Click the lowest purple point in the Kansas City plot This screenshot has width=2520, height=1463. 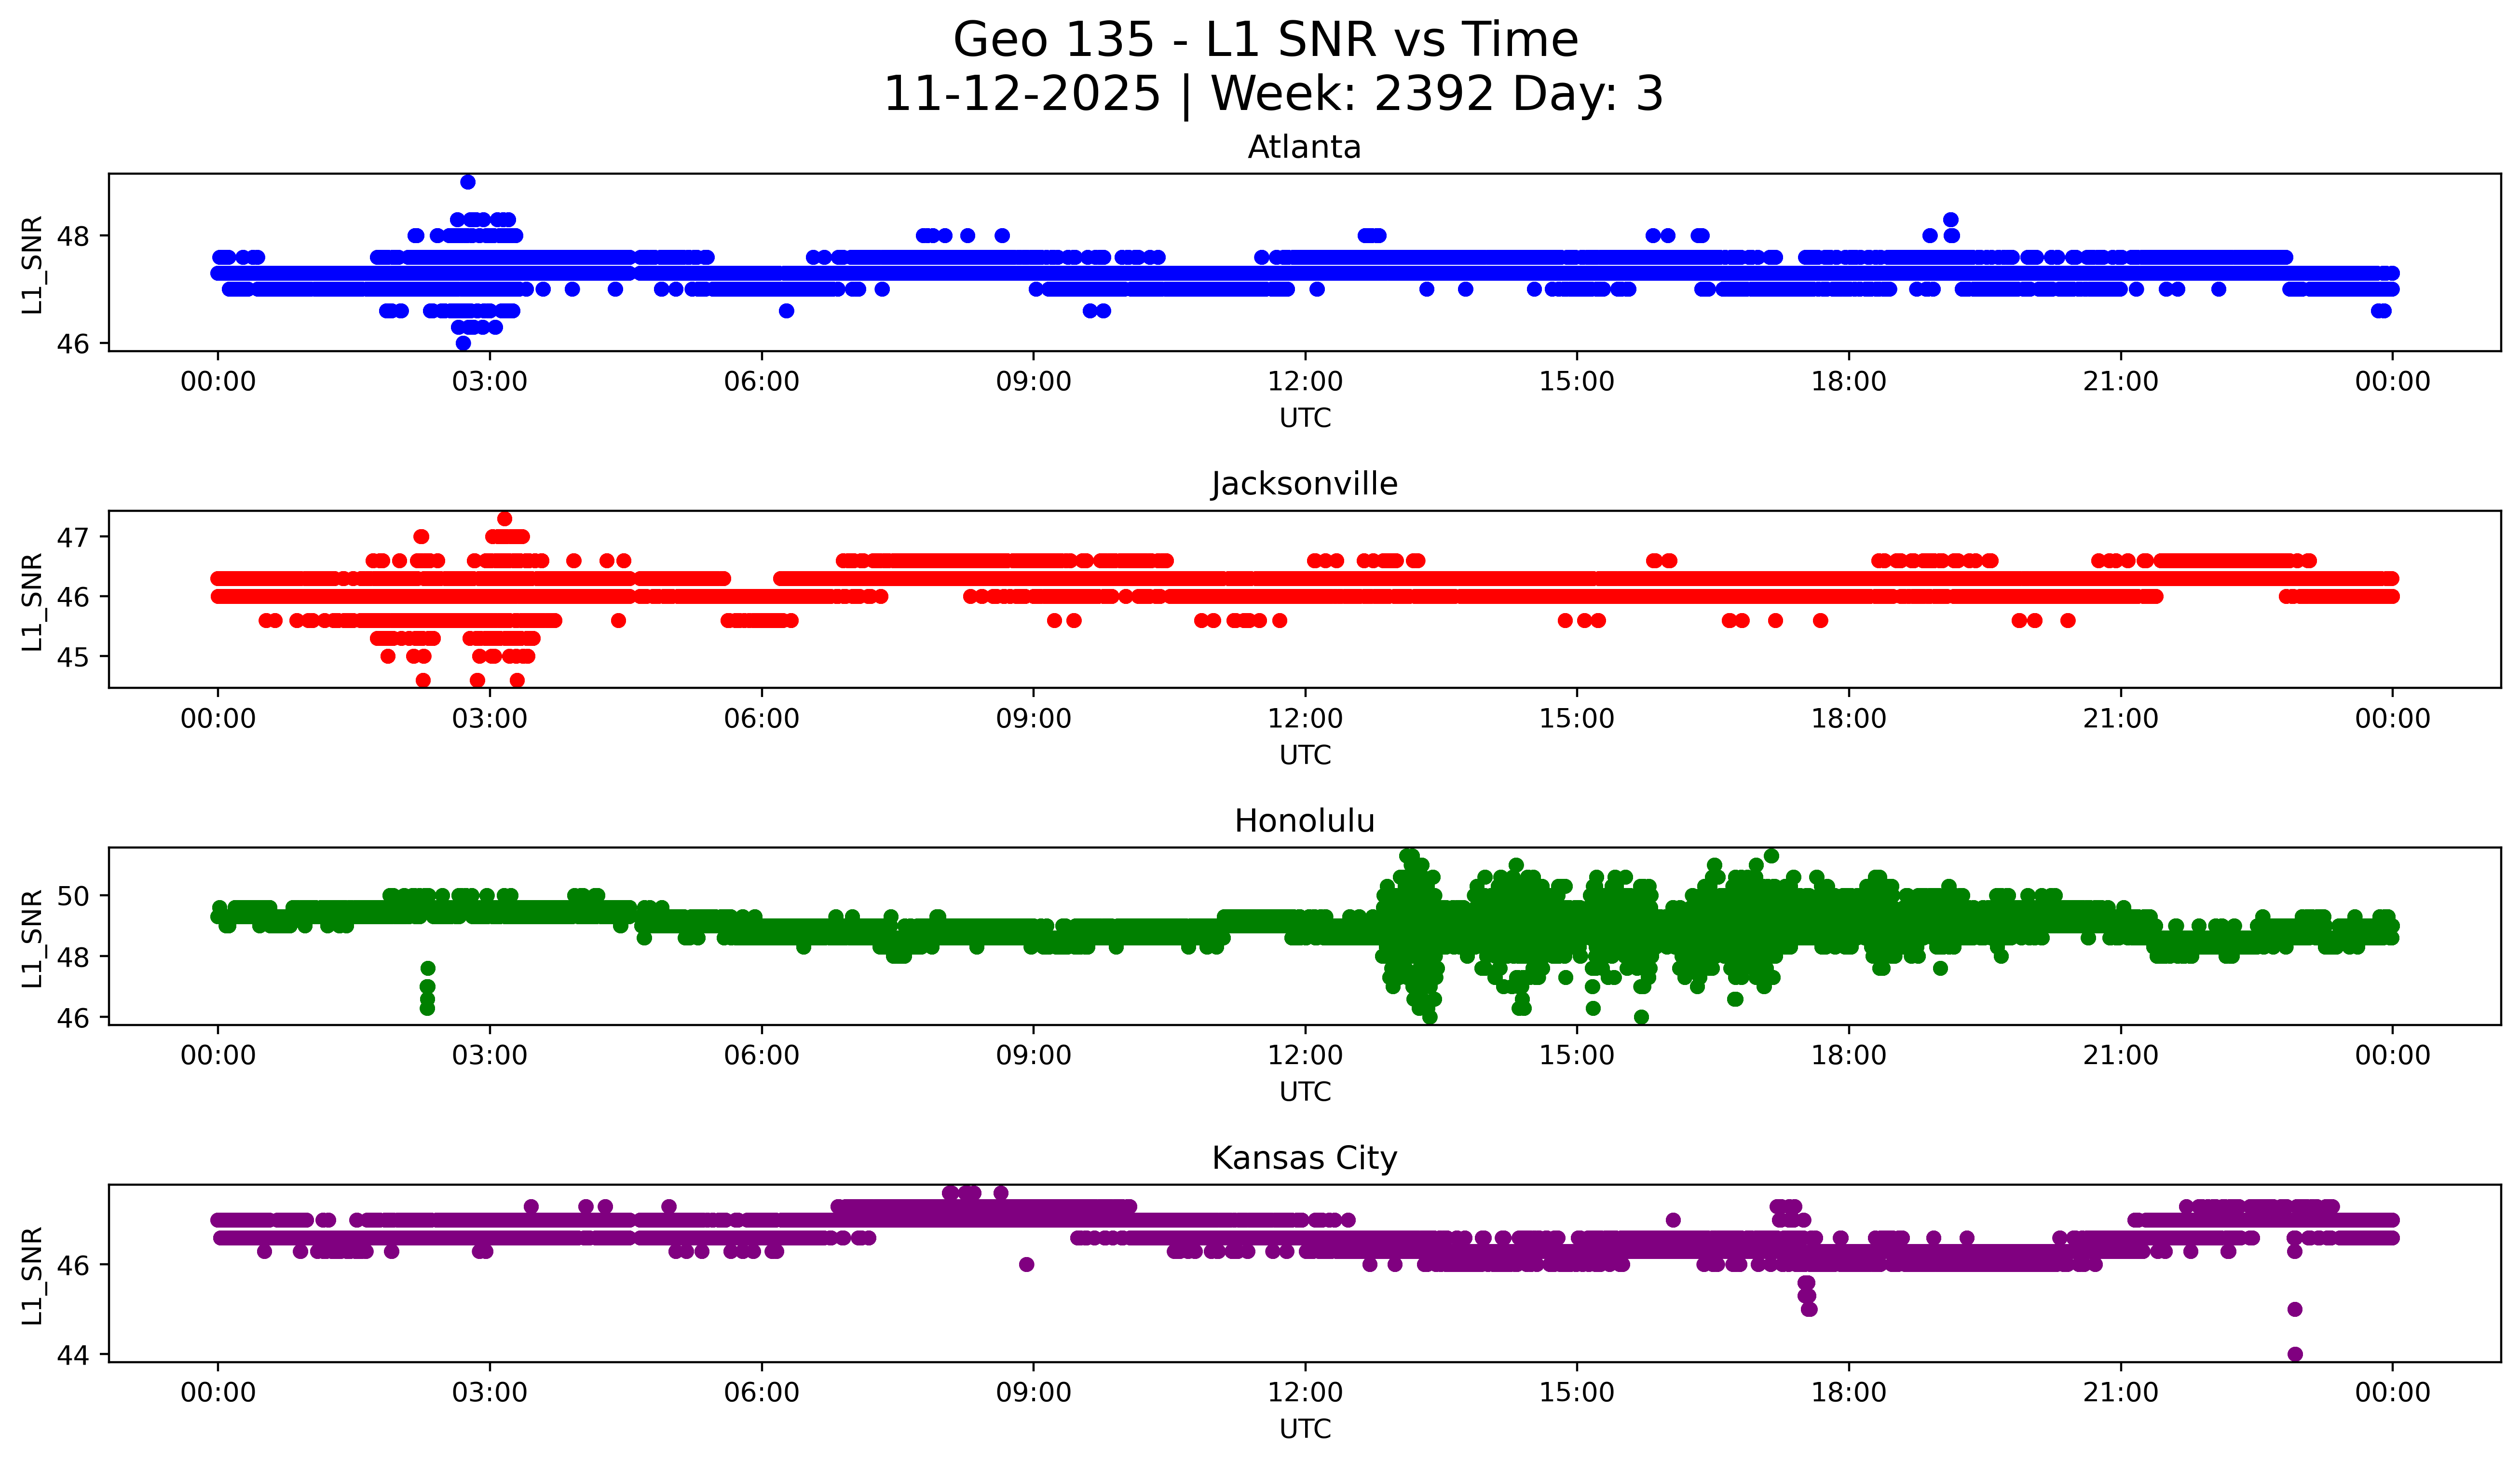(x=2295, y=1354)
